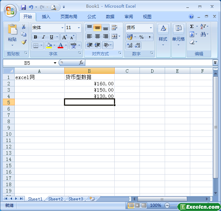Open the font name dropdown 宋体
The width and height of the screenshot is (221, 211).
(x=62, y=28)
